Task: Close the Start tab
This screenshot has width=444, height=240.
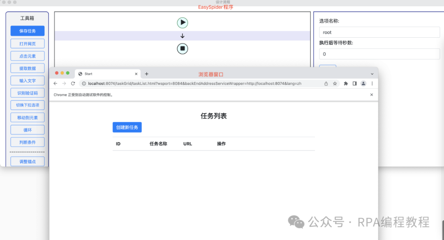Action: [136, 74]
